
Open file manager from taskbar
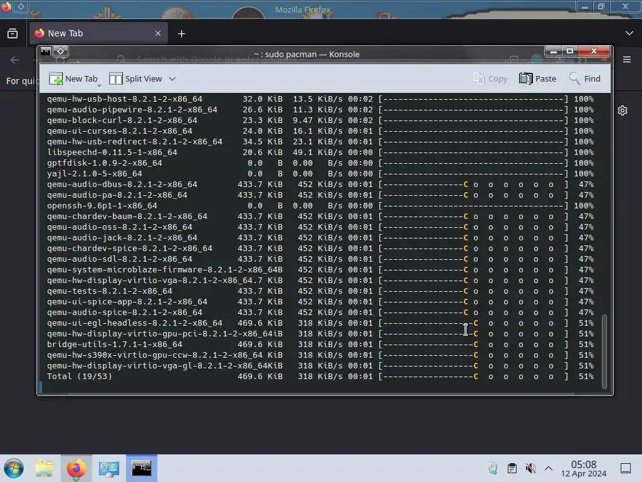44,468
